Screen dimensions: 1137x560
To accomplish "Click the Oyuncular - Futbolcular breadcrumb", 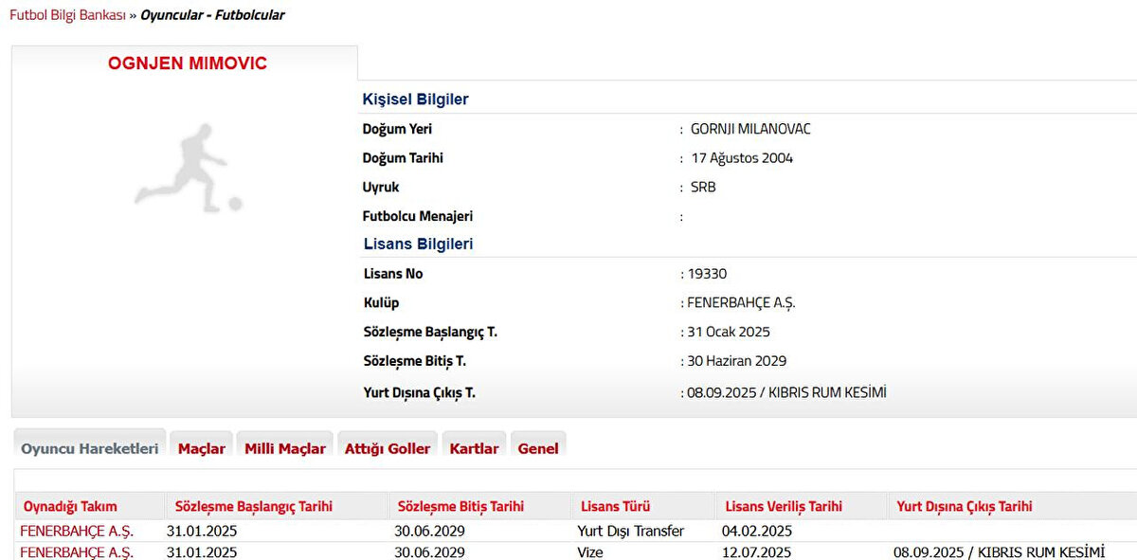I will point(212,15).
